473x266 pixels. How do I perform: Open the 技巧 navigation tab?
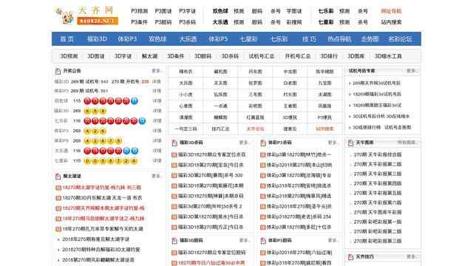coord(309,39)
